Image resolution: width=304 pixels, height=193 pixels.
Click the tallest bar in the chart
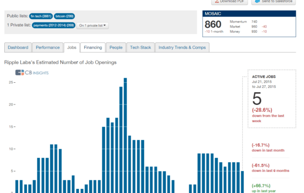click(125, 135)
